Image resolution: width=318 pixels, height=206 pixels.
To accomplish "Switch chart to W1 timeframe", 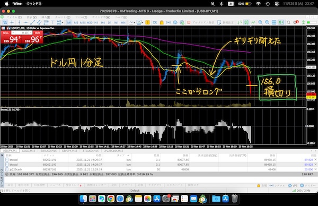I will coord(116,22).
